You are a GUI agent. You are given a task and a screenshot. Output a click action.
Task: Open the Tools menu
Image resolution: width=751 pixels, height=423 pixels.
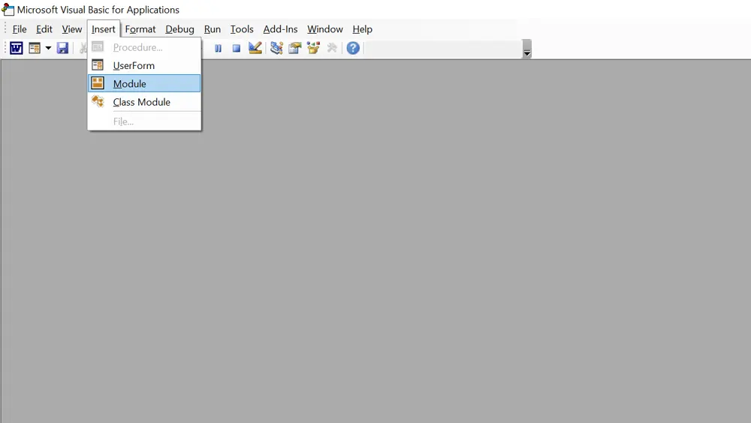click(242, 29)
